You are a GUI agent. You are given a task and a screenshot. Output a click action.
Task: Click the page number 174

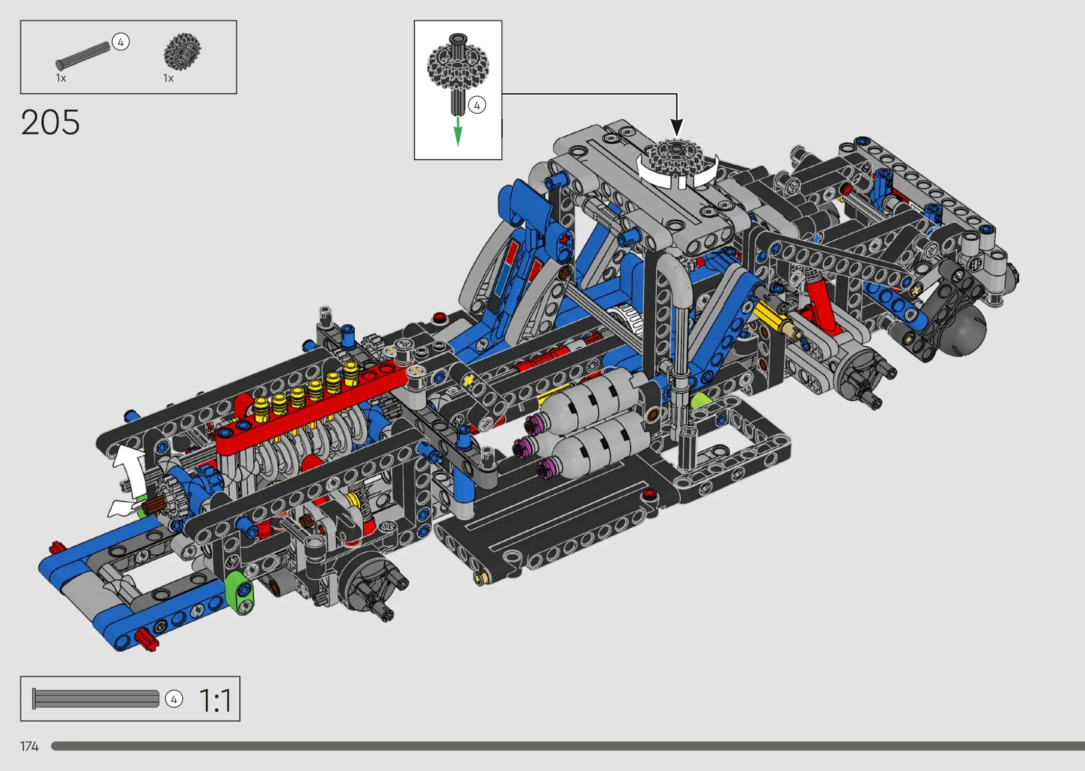29,747
